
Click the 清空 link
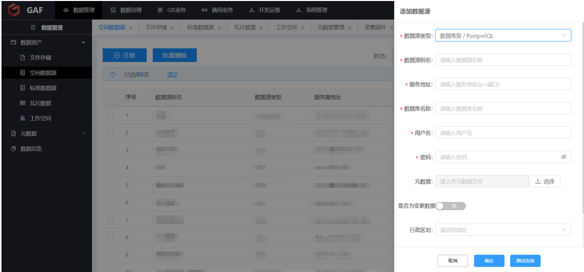172,75
